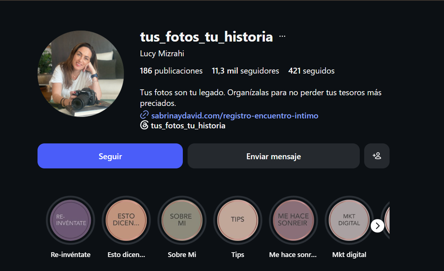Screen dimensions: 444x271
Task: Open the Esto dicen highlight circle
Action: click(126, 220)
